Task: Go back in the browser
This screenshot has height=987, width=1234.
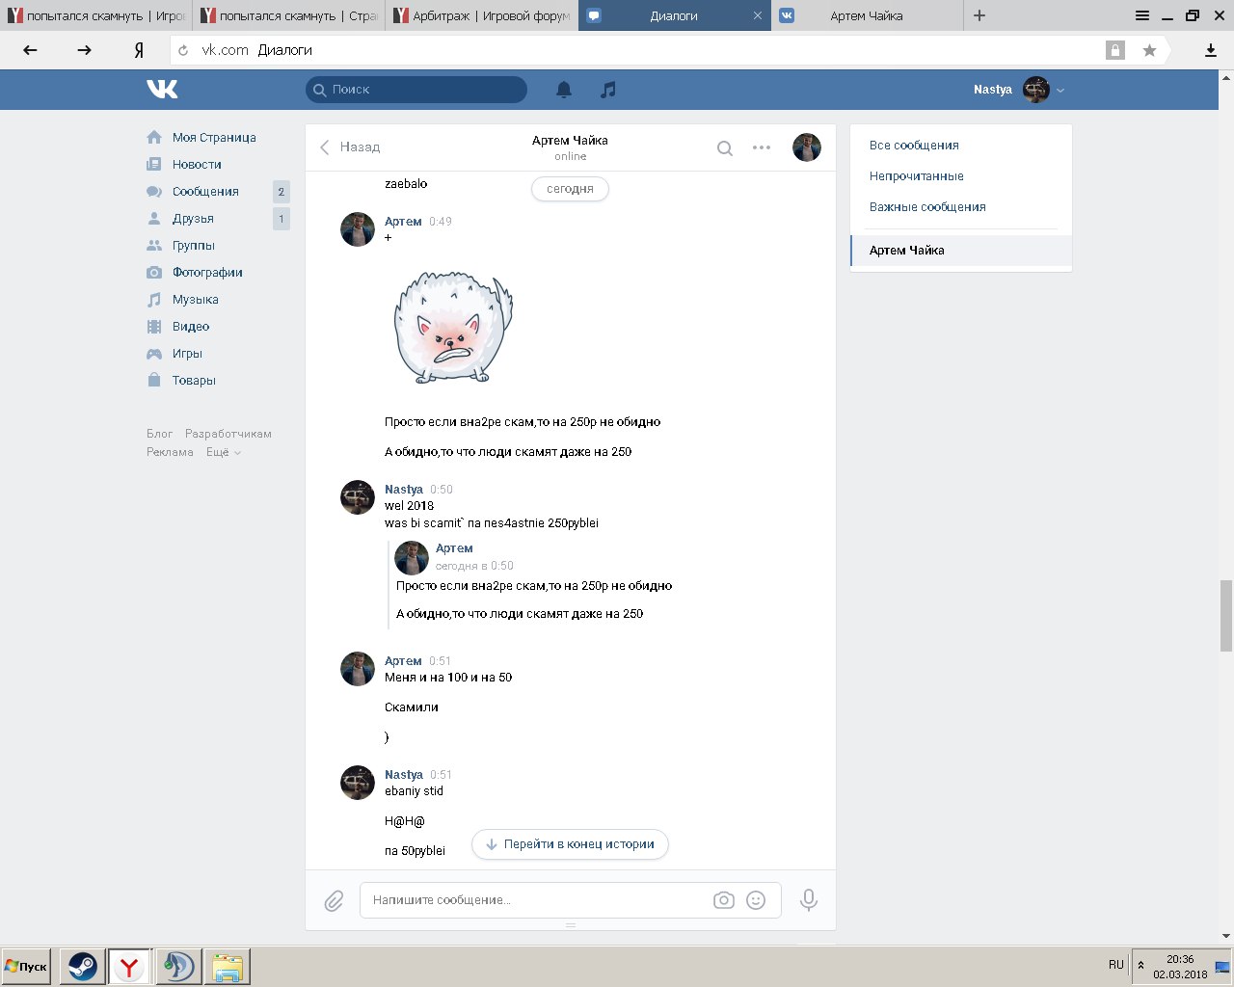Action: (30, 50)
